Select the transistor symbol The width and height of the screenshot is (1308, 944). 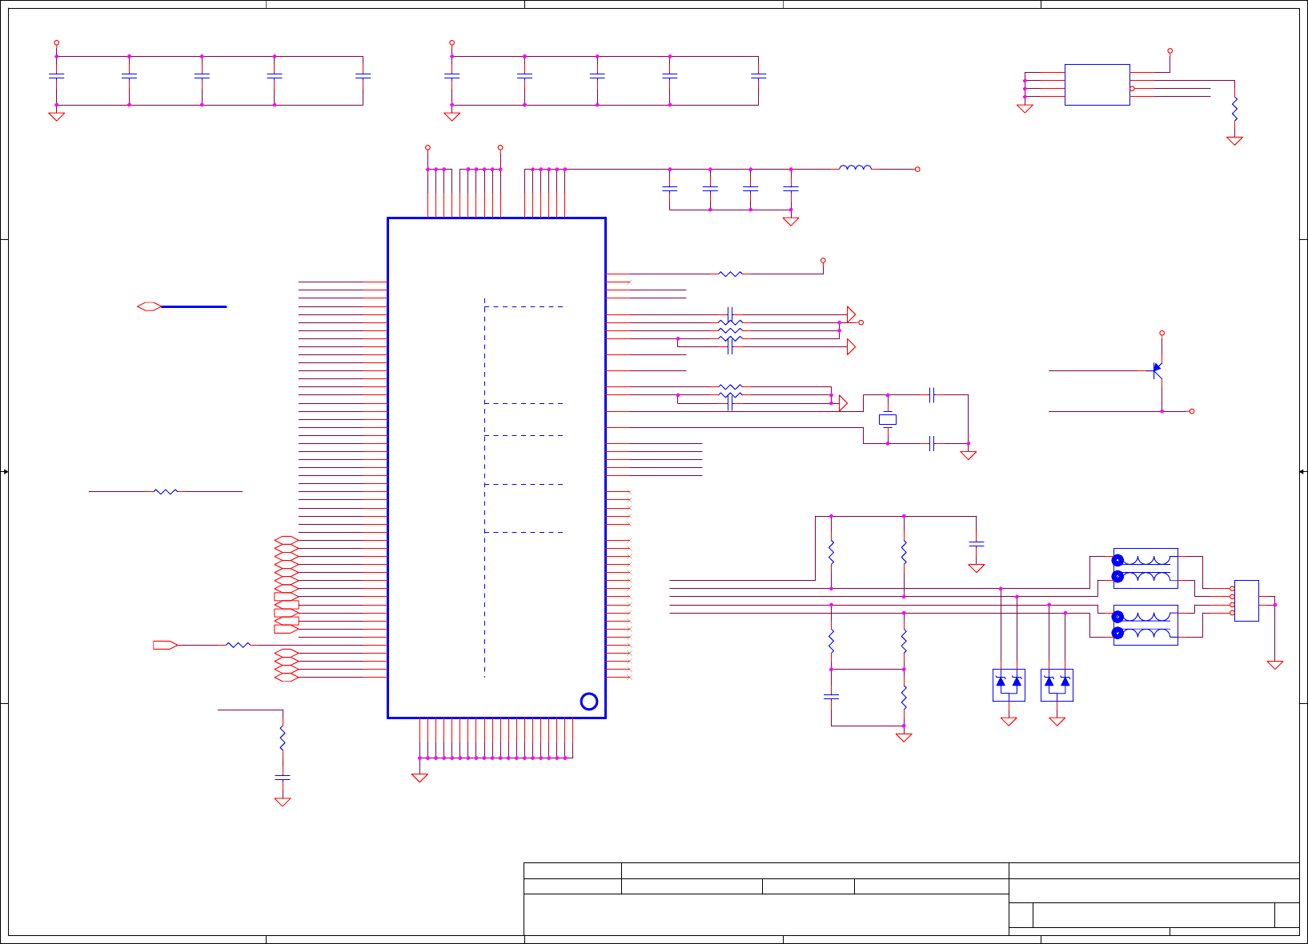(x=1158, y=370)
